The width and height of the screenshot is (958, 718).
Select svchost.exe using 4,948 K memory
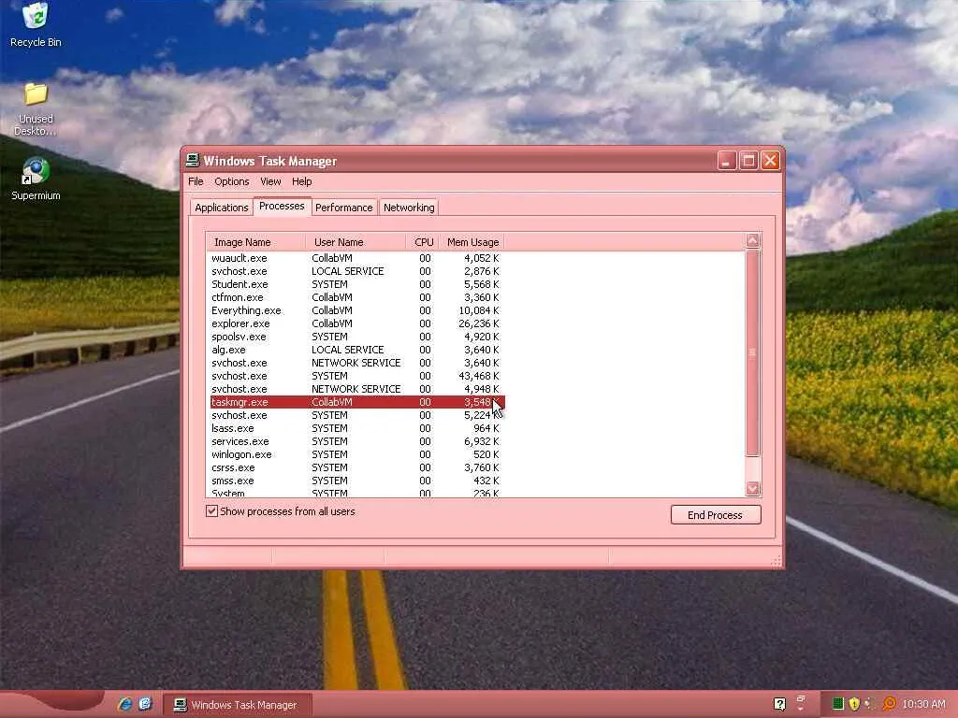tap(356, 389)
